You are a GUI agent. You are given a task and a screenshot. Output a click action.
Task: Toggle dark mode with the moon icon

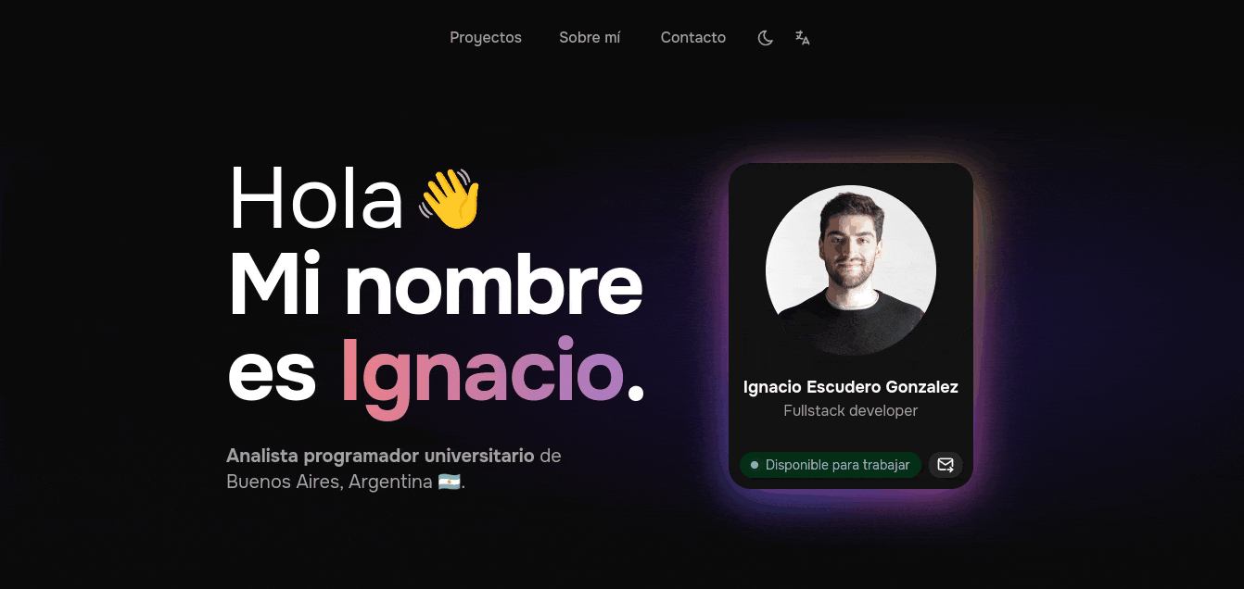(765, 38)
